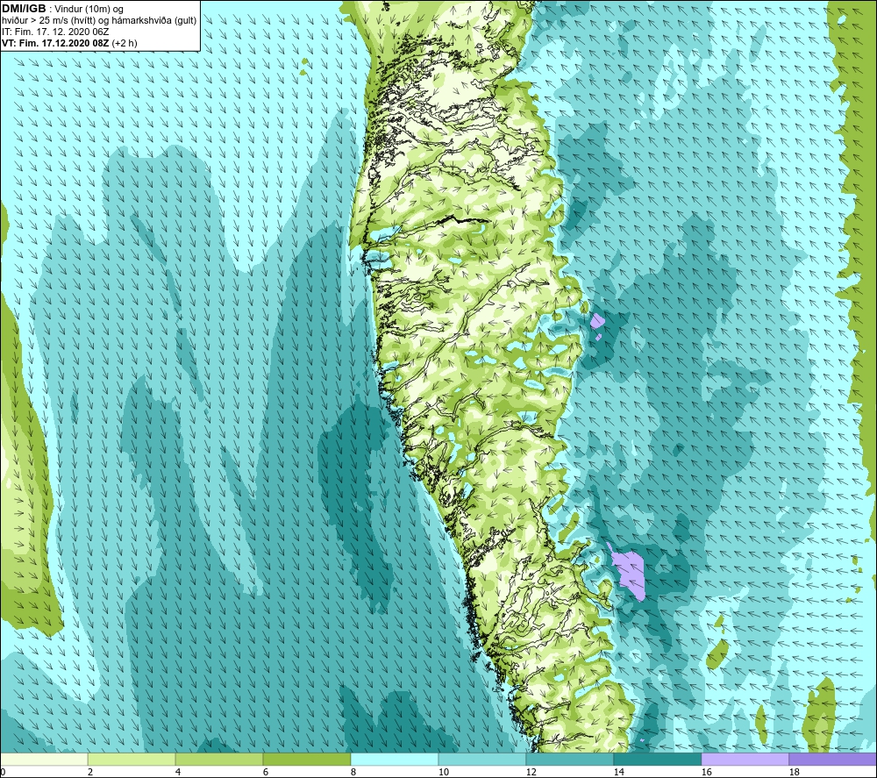The height and width of the screenshot is (778, 877).
Task: Click the medium green 4–6 legend swatch
Action: point(219,759)
